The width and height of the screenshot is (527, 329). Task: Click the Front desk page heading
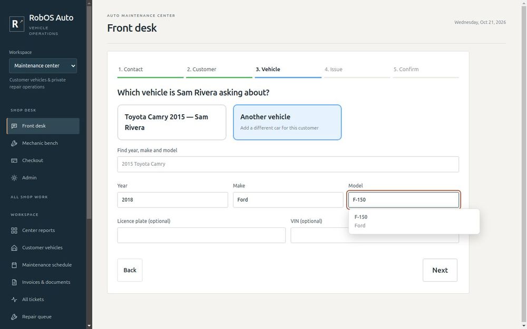[132, 28]
